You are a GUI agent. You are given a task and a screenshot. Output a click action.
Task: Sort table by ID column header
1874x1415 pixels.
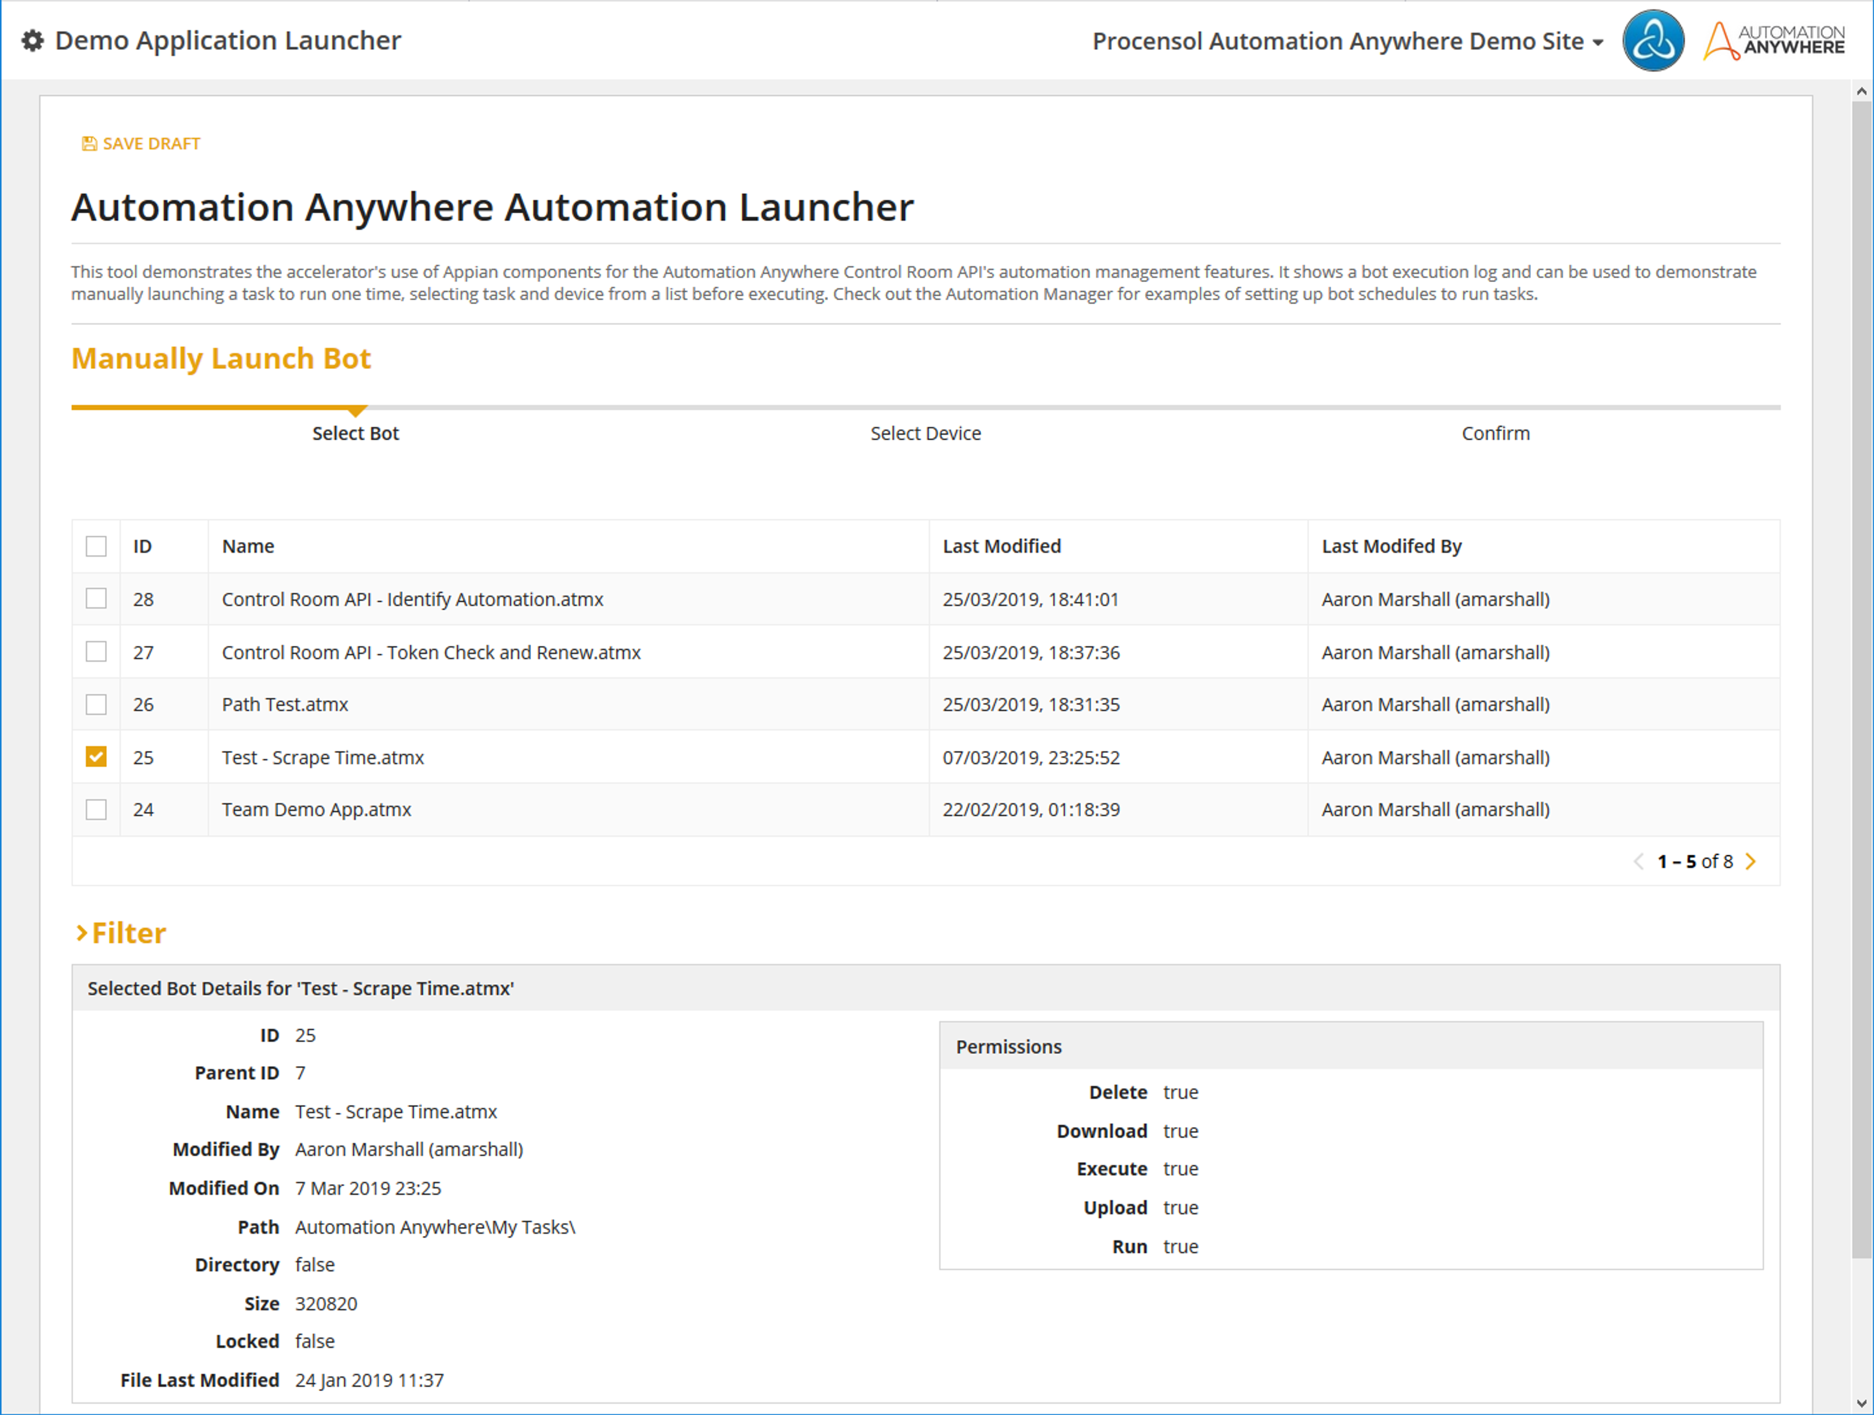pyautogui.click(x=143, y=547)
